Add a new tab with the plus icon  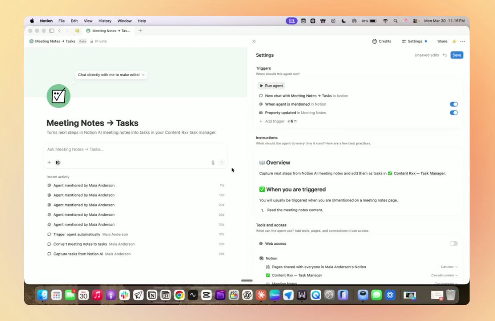(x=140, y=31)
